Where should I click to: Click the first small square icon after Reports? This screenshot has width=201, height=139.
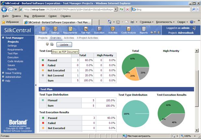152,33
